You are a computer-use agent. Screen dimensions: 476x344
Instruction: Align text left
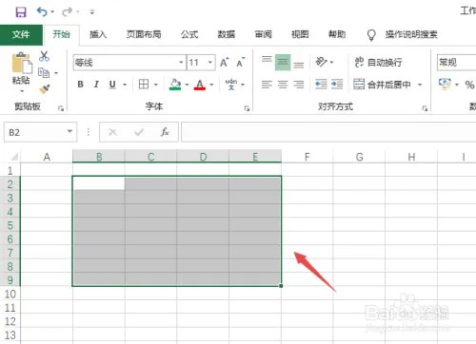[x=267, y=85]
